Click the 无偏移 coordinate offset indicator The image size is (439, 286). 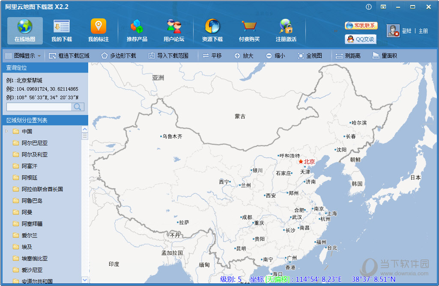[278, 279]
